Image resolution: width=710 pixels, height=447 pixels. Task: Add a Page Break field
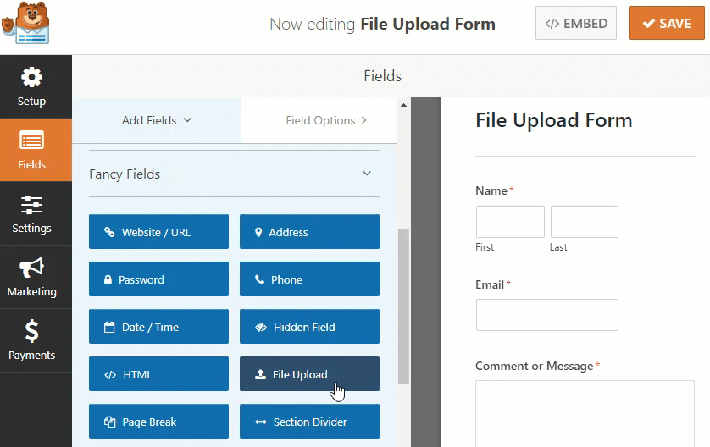tap(159, 422)
